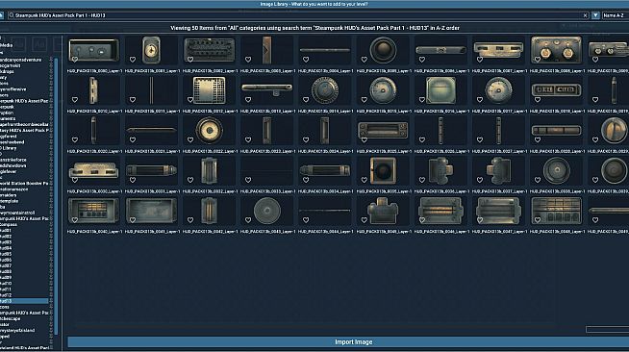This screenshot has height=352, width=629.
Task: Open the Compass category in sidebar
Action: (x=9, y=224)
